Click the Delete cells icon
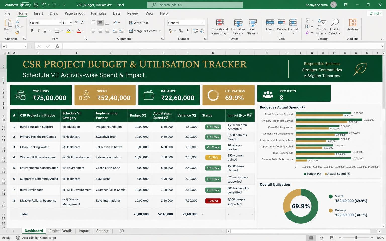The image size is (386, 241). pos(281,23)
